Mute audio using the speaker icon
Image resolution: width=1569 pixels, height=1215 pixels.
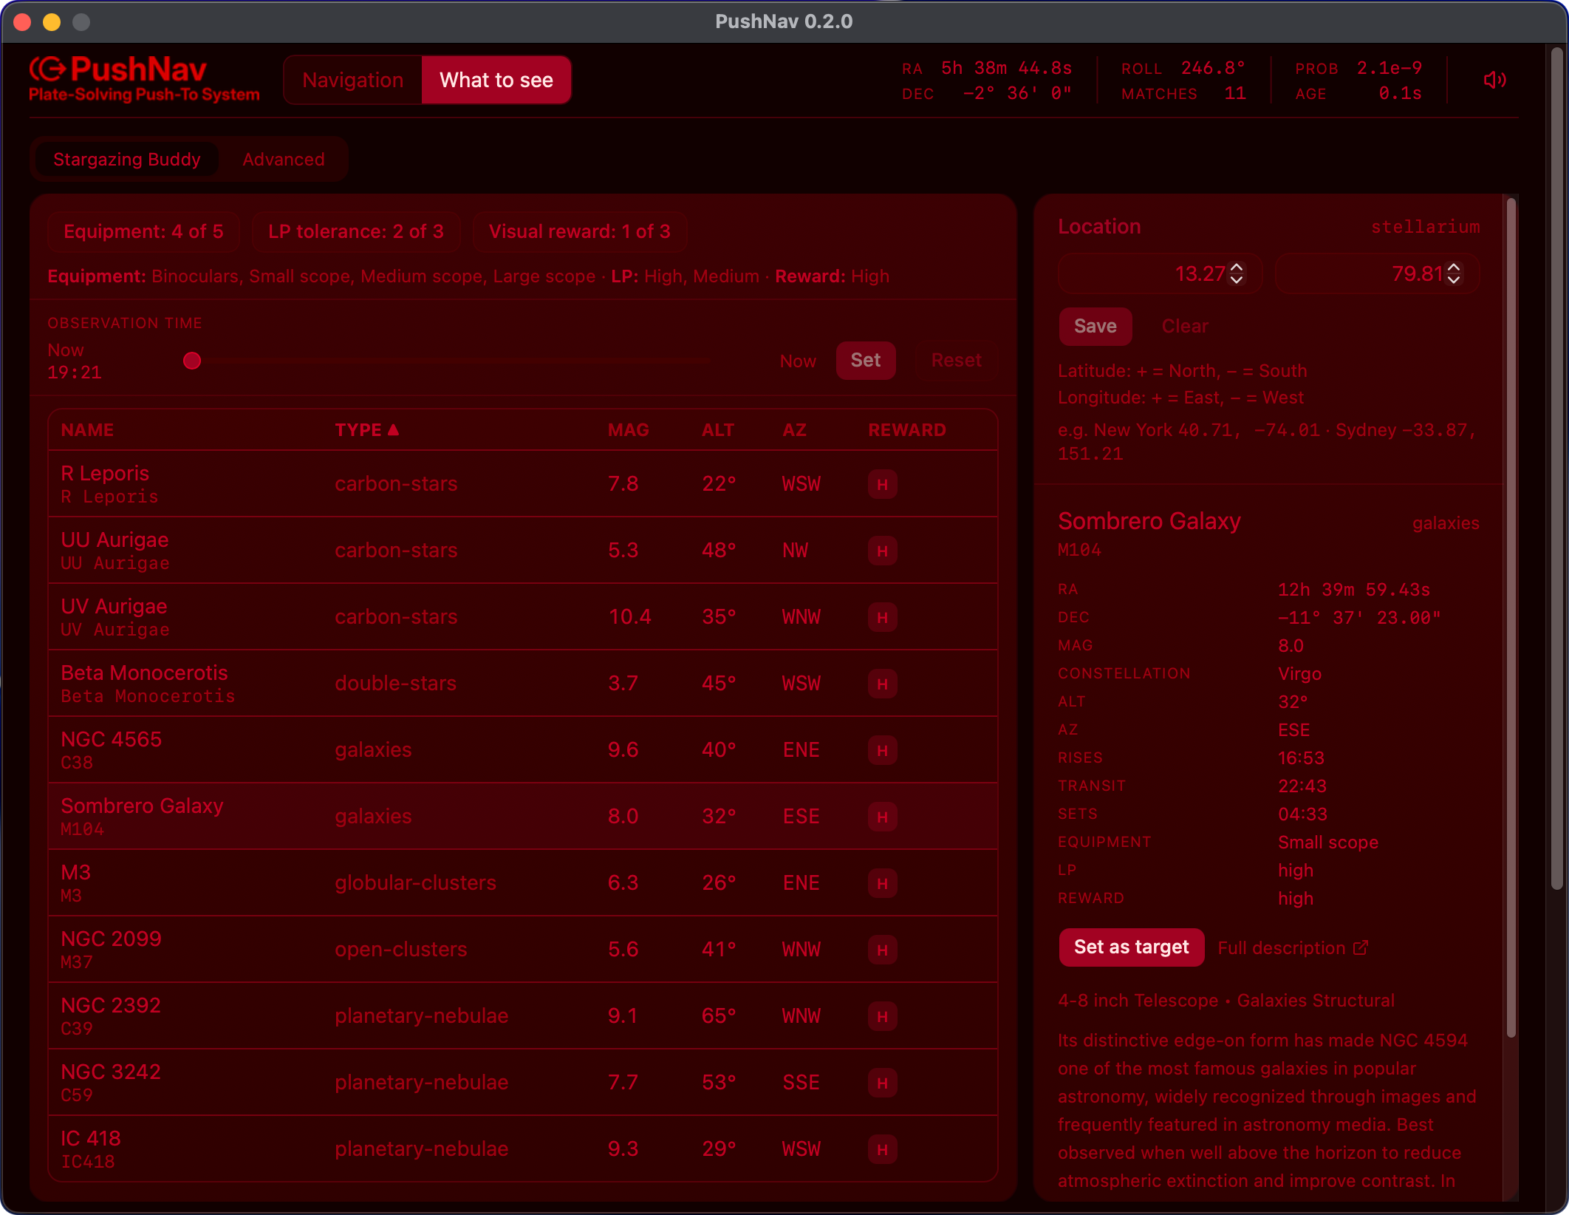click(1494, 80)
